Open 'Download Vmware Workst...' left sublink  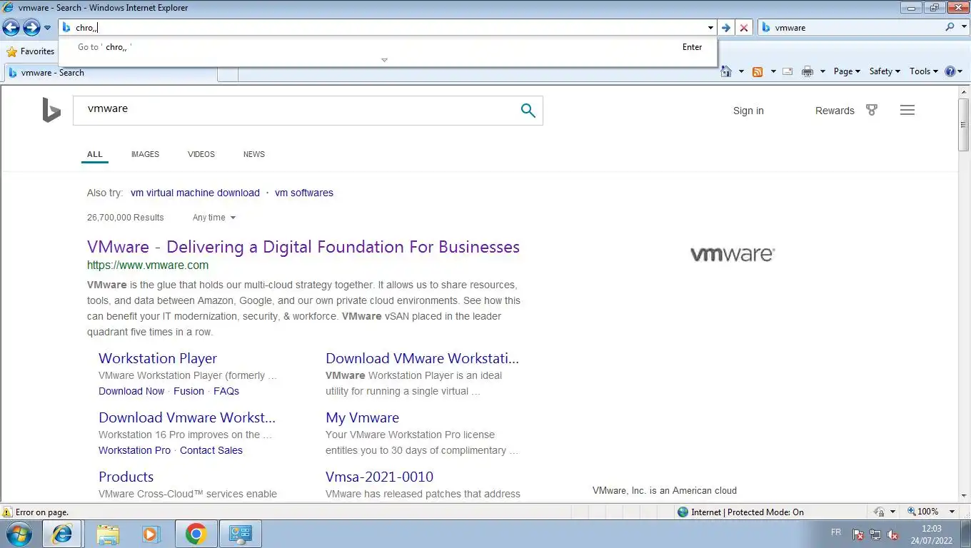point(187,417)
